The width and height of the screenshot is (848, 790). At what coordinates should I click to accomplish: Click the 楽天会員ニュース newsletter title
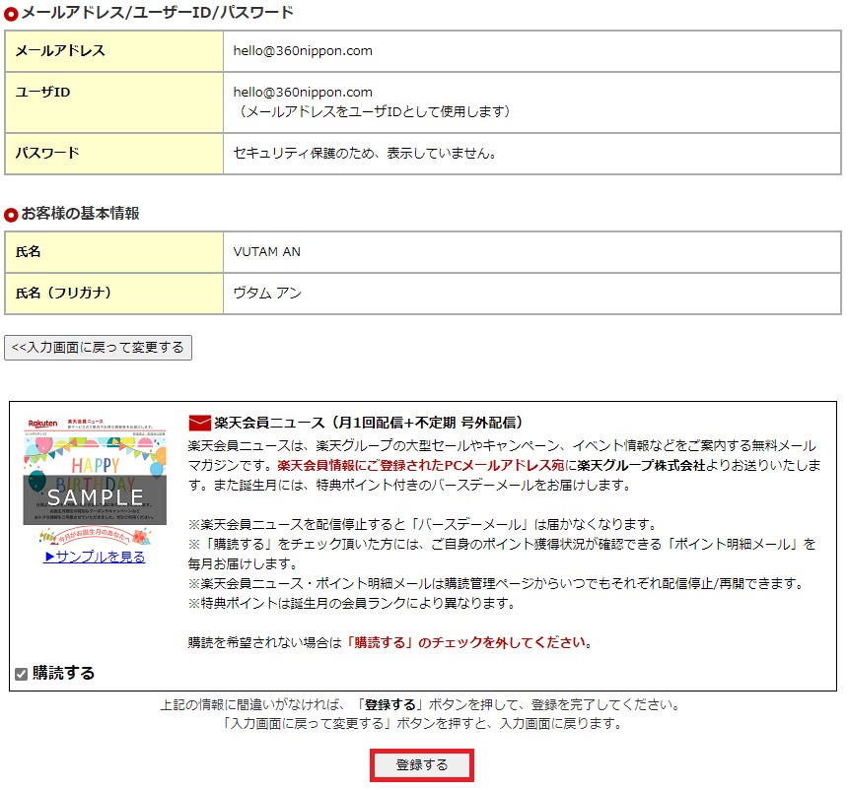click(369, 423)
